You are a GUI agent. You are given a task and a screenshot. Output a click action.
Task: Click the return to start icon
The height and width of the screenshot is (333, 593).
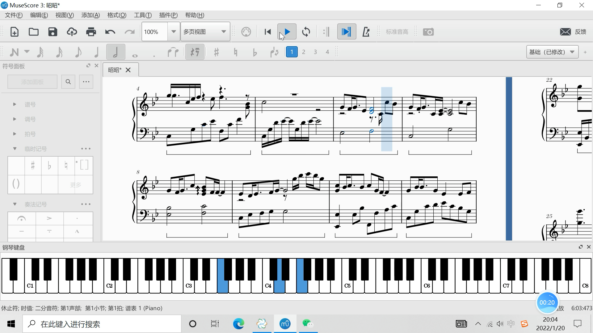point(267,32)
